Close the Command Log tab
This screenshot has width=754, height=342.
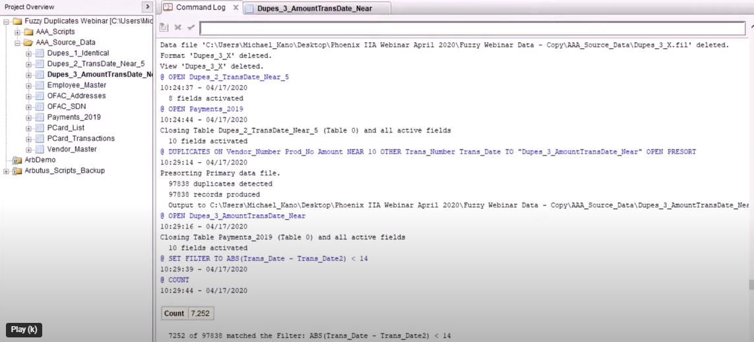236,8
